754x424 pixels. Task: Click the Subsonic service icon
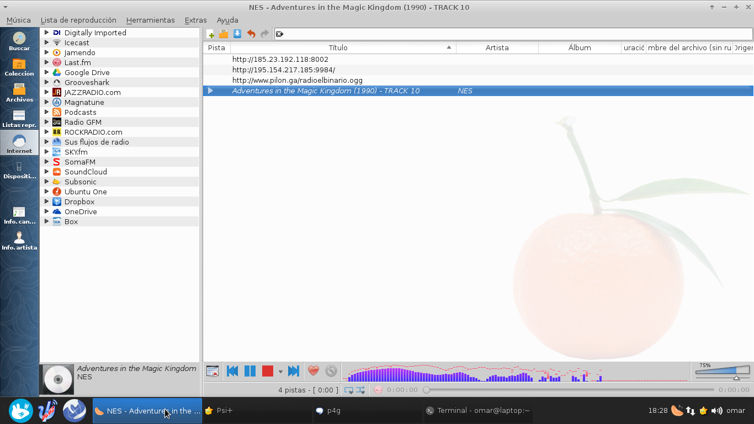(x=56, y=182)
